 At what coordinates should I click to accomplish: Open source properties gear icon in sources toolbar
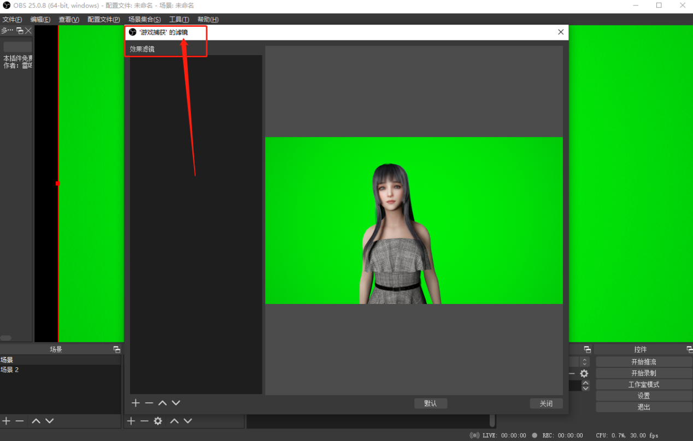[x=158, y=421]
